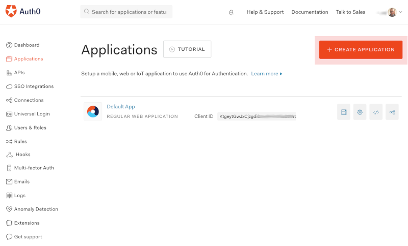408x246 pixels.
Task: Select the Client ID field
Action: click(257, 116)
